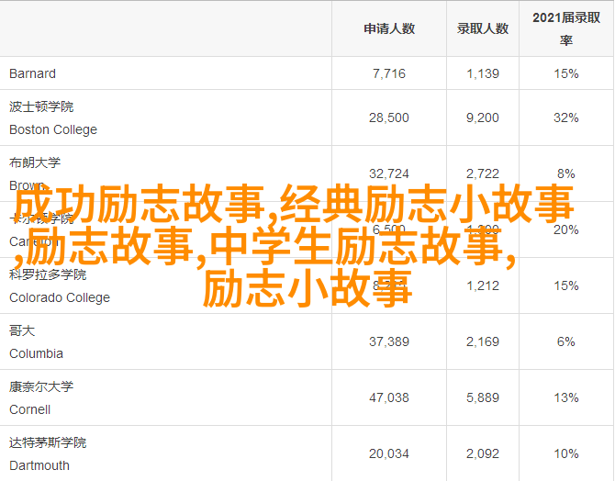This screenshot has width=615, height=481.
Task: Select the 32% admission rate cell
Action: 566,117
